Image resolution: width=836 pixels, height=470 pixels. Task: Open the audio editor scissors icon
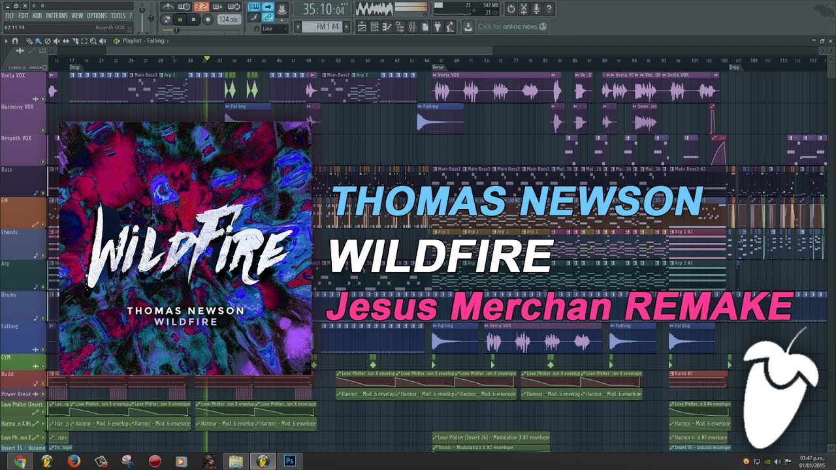point(524,9)
